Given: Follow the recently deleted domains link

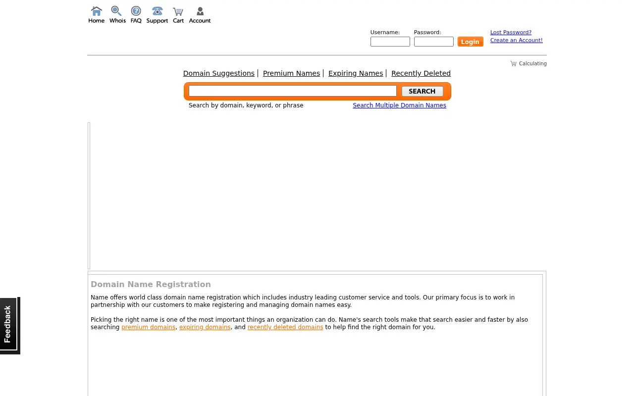Looking at the screenshot, I should (285, 327).
